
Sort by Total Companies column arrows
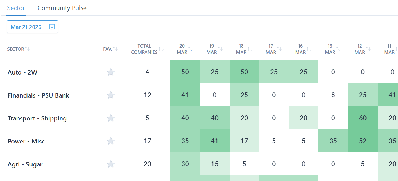161,49
